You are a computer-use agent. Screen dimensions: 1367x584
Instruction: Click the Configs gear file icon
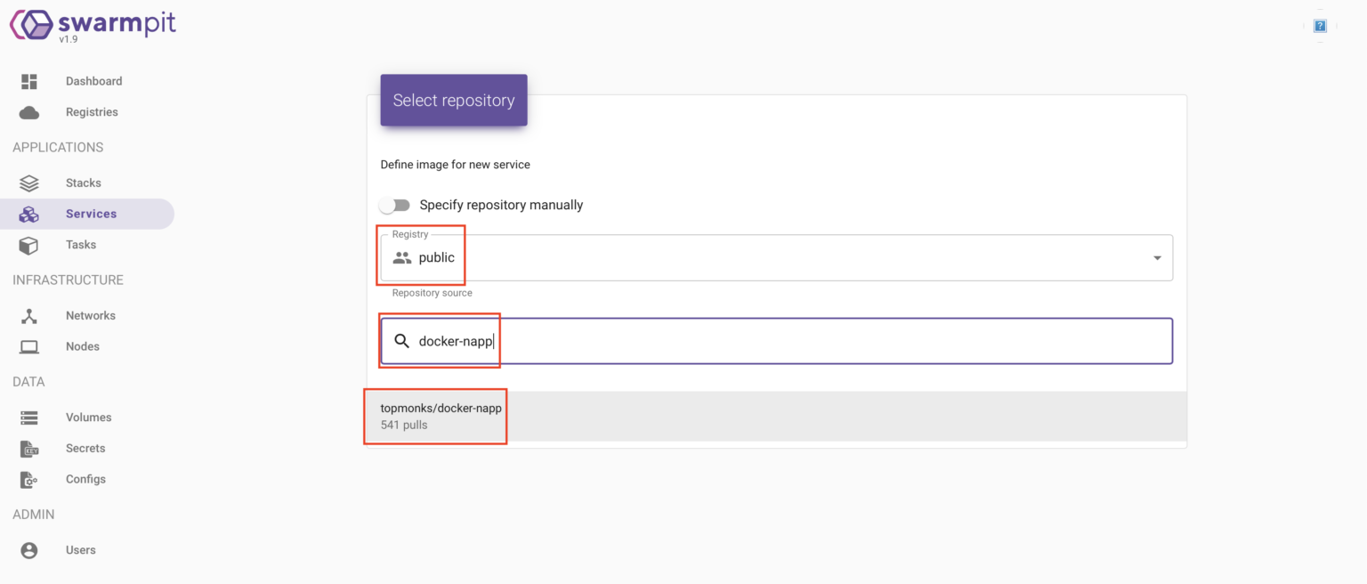point(29,480)
